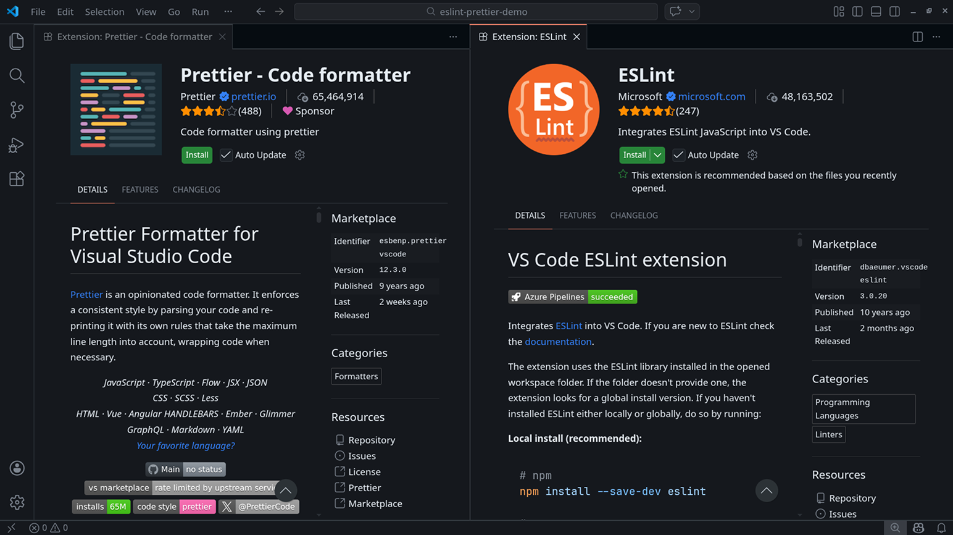Split the right editor group

click(917, 37)
